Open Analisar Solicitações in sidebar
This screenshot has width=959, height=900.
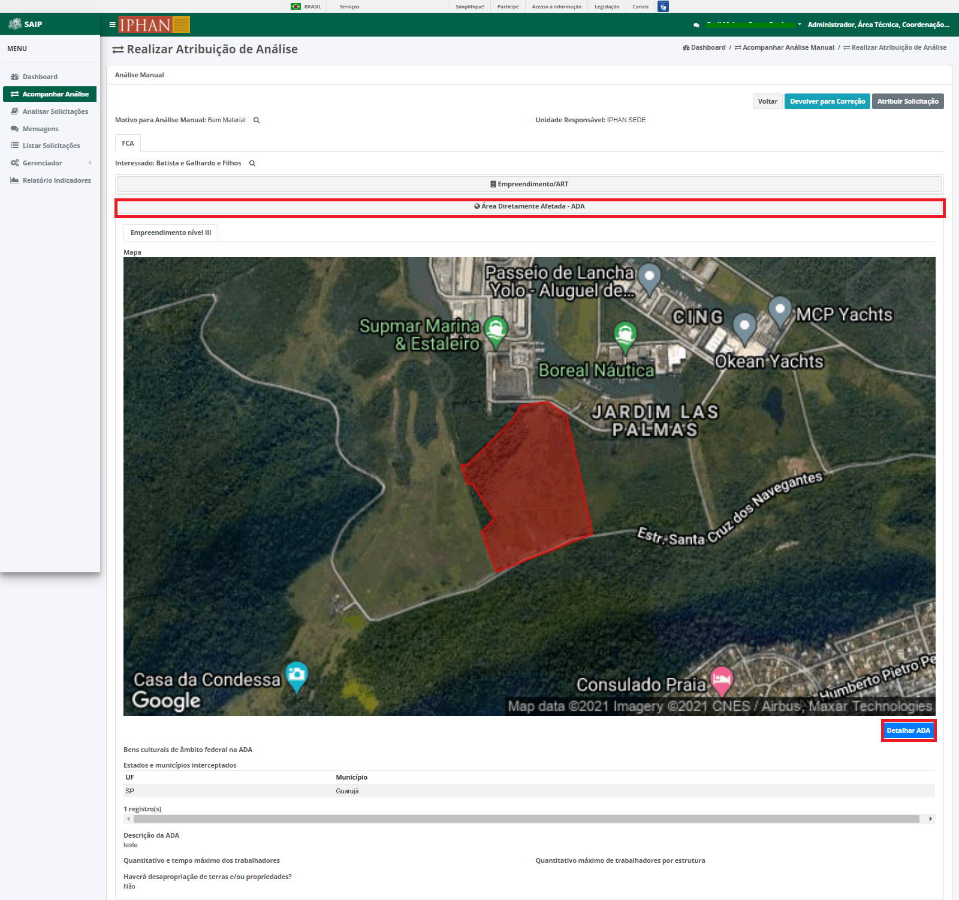tap(50, 111)
